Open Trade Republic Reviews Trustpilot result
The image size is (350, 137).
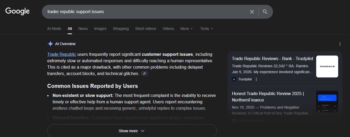[x=272, y=58]
